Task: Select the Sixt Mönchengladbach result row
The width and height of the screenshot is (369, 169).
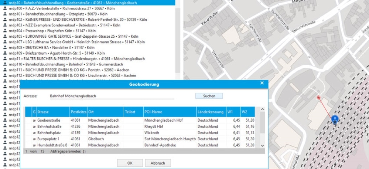Action: [144, 139]
